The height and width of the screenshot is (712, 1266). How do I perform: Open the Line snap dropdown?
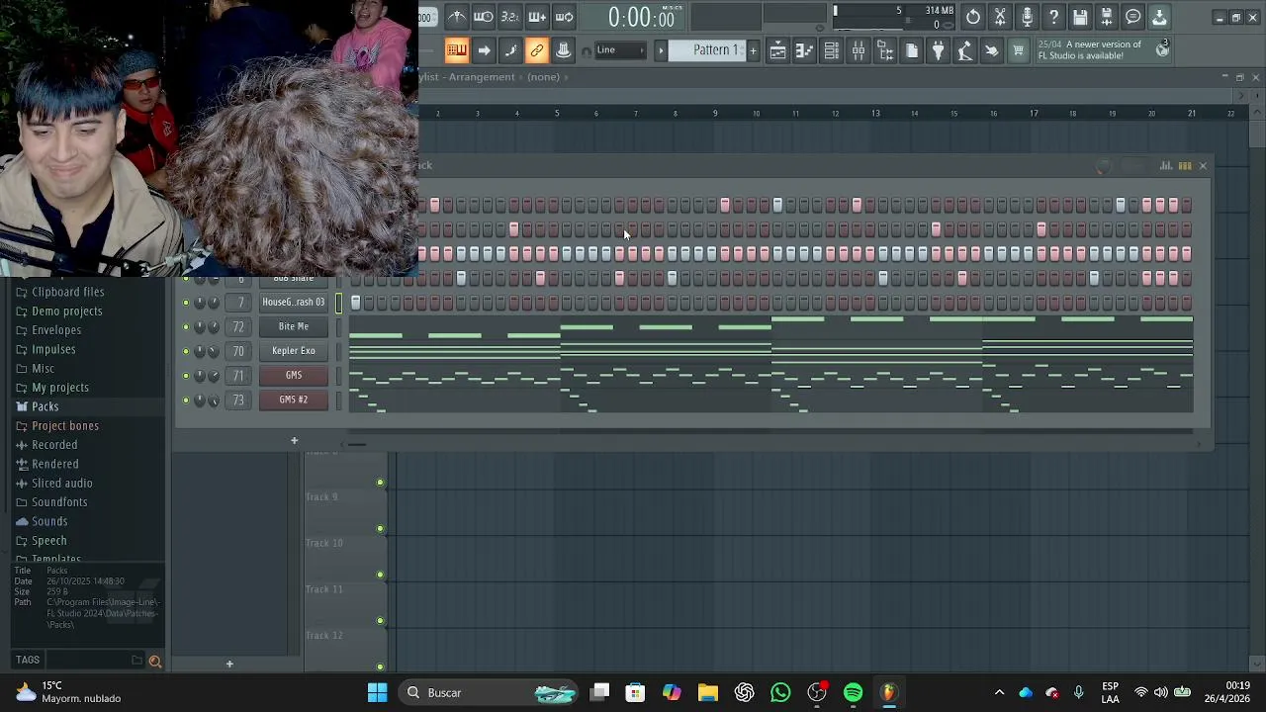coord(619,50)
